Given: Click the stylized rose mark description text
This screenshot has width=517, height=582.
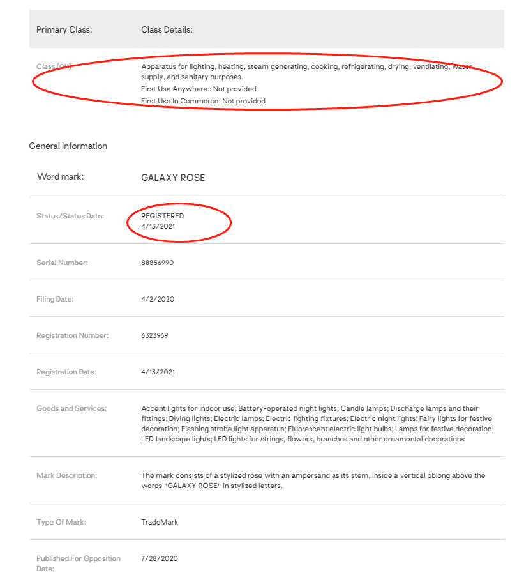Looking at the screenshot, I should pos(313,480).
